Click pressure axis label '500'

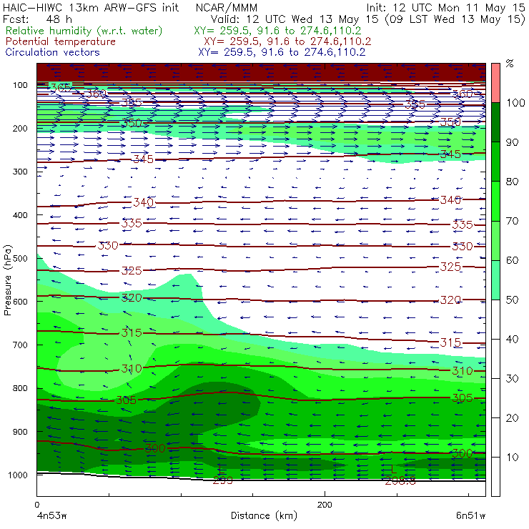(20, 259)
